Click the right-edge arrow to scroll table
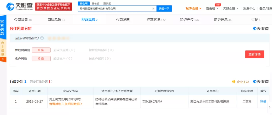Viewport: 272px width, 115px height. point(269,107)
